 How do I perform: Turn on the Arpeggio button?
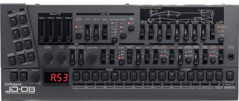point(28,44)
